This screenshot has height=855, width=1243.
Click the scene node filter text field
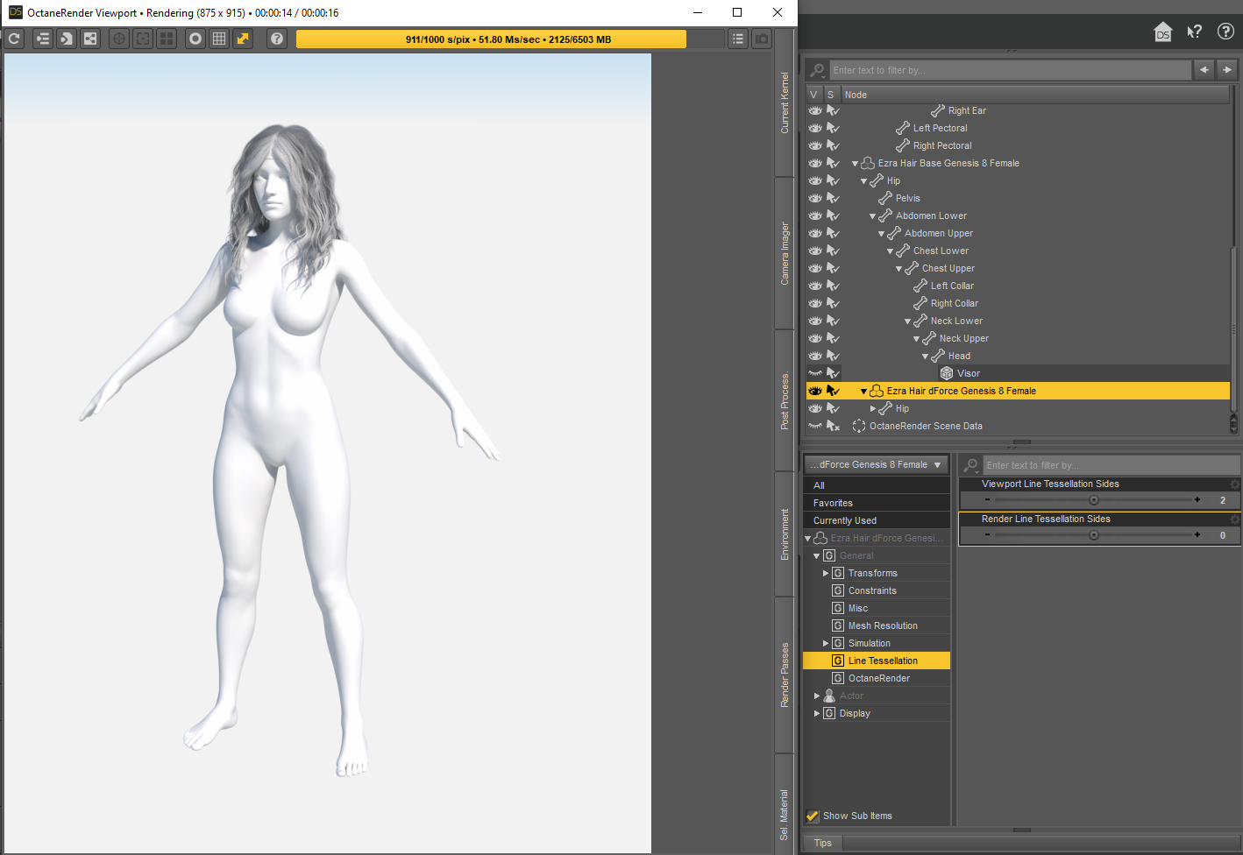tap(1008, 70)
